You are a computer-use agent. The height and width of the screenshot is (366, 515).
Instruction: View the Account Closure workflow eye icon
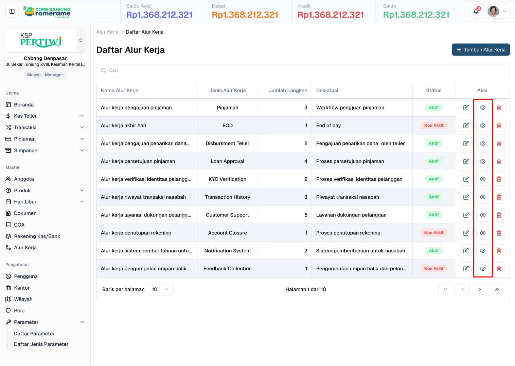point(482,233)
